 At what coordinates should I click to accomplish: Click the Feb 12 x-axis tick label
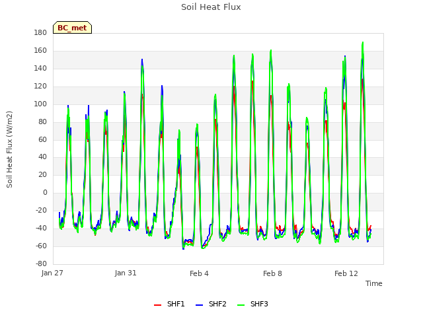(x=346, y=273)
